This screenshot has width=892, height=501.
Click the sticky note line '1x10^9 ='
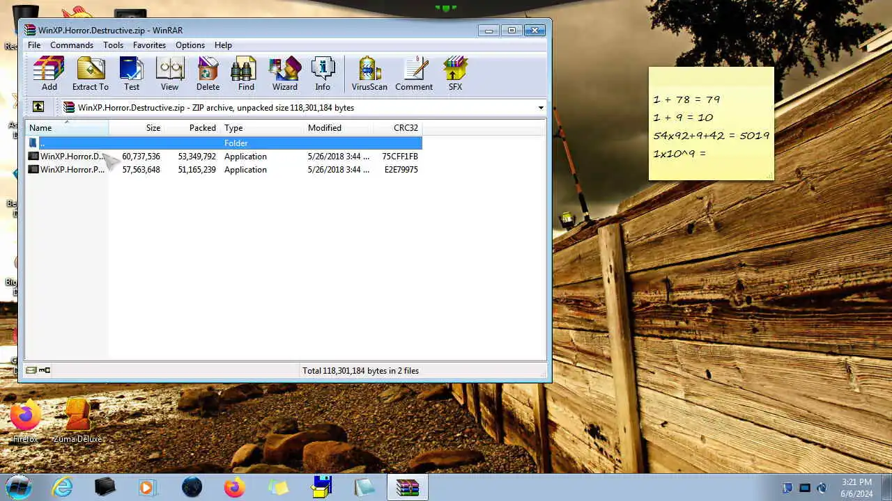tap(679, 154)
